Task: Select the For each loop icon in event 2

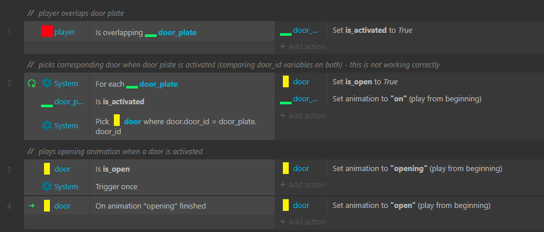Action: 32,83
